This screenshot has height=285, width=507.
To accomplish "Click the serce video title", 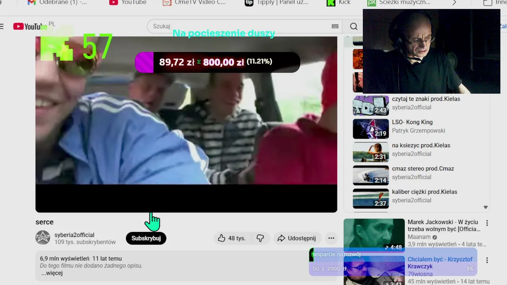I will tap(44, 222).
